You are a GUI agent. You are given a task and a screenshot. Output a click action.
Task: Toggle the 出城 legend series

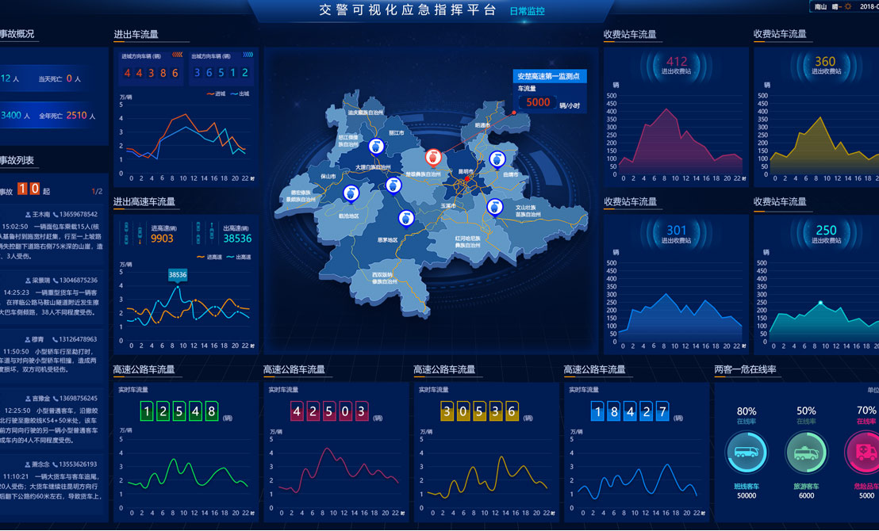[x=240, y=94]
